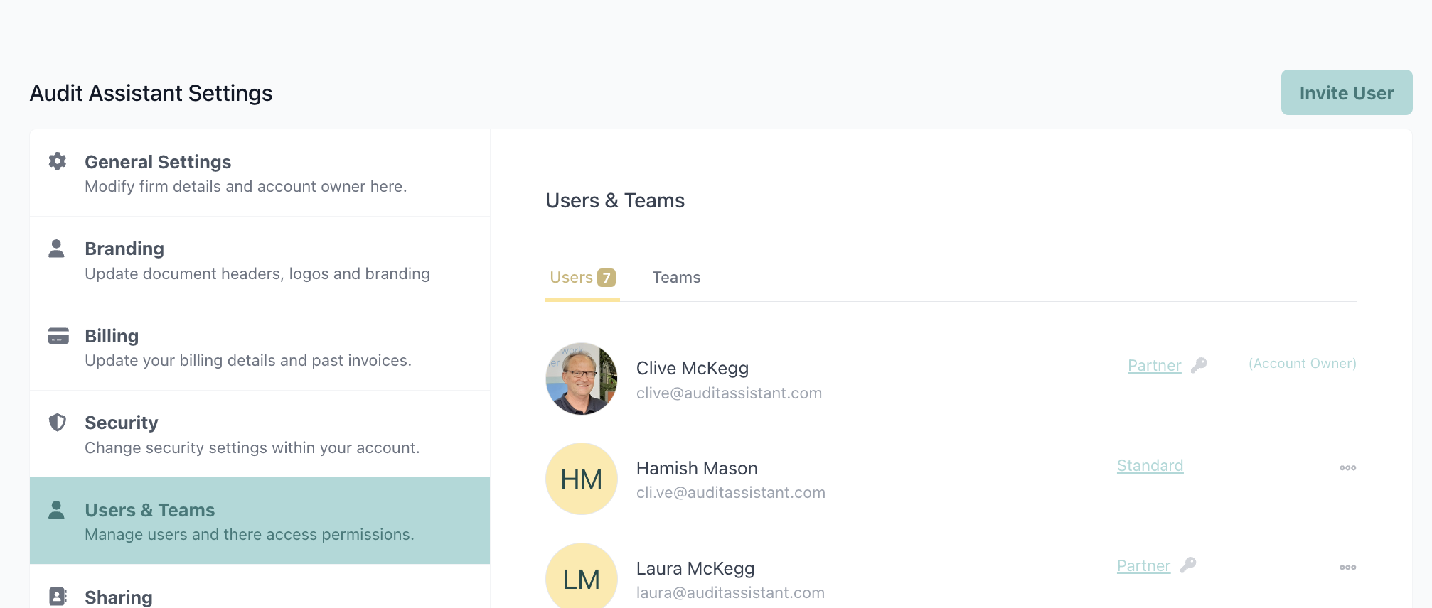
Task: Click the HM avatar for Hamish Mason
Action: coord(582,479)
